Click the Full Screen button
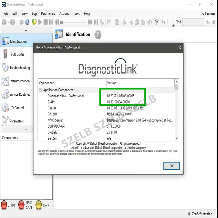The width and height of the screenshot is (218, 218). (208, 13)
